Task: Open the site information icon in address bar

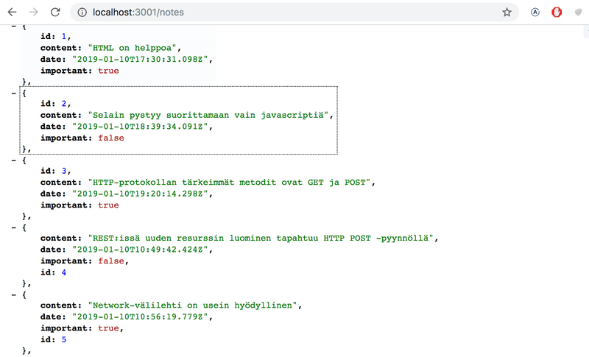Action: (82, 13)
